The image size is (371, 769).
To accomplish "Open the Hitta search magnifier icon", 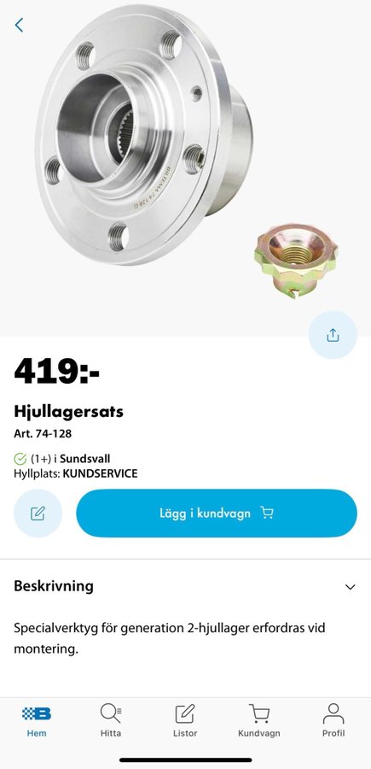I will [111, 713].
